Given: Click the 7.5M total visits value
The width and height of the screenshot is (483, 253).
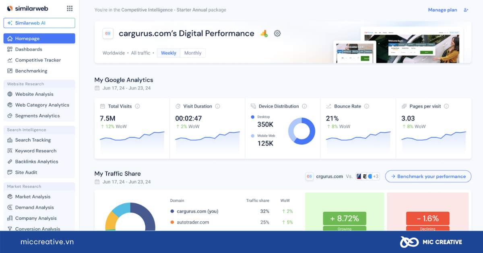Looking at the screenshot, I should click(107, 118).
